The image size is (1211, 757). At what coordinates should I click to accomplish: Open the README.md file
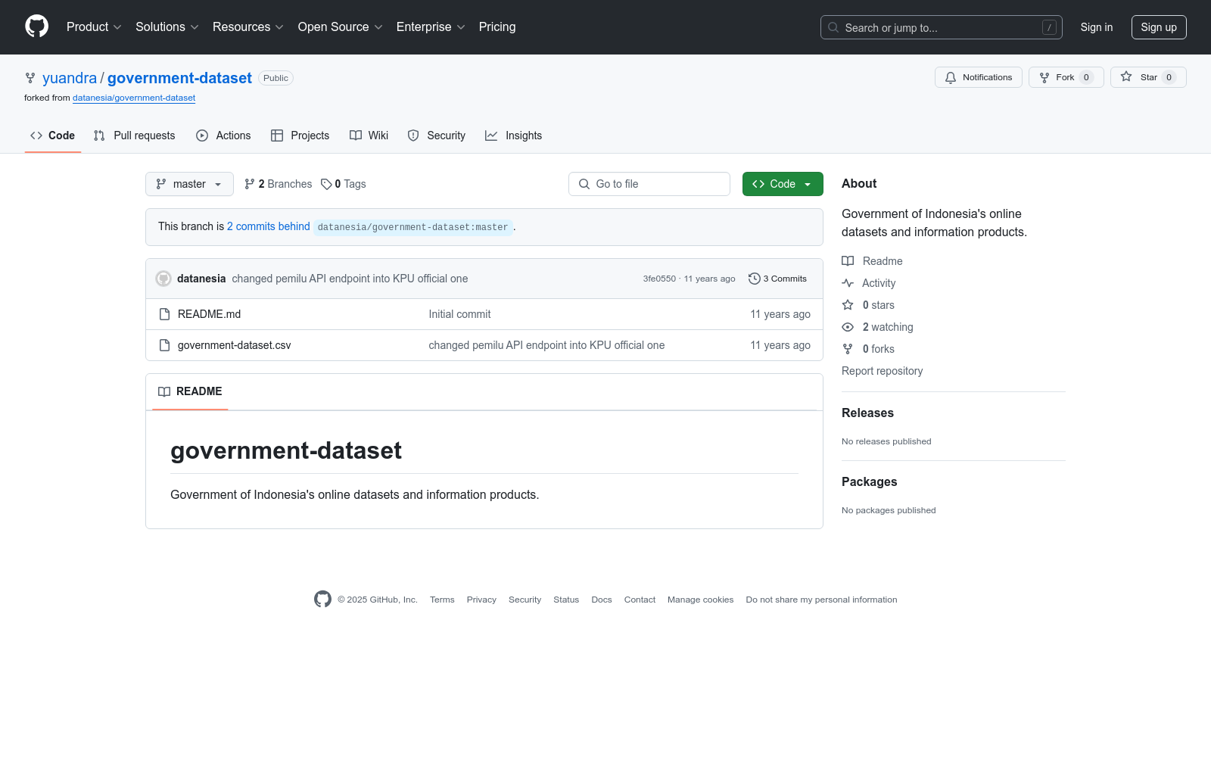point(209,314)
